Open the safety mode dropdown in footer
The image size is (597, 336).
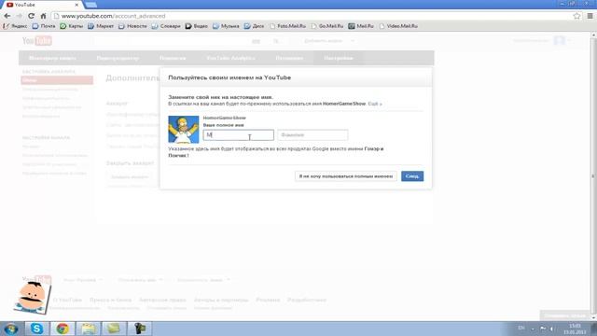[x=202, y=280]
